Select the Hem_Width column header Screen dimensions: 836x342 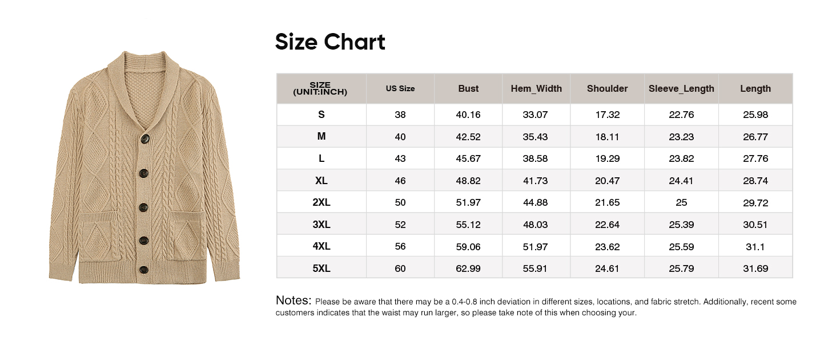[x=536, y=88]
